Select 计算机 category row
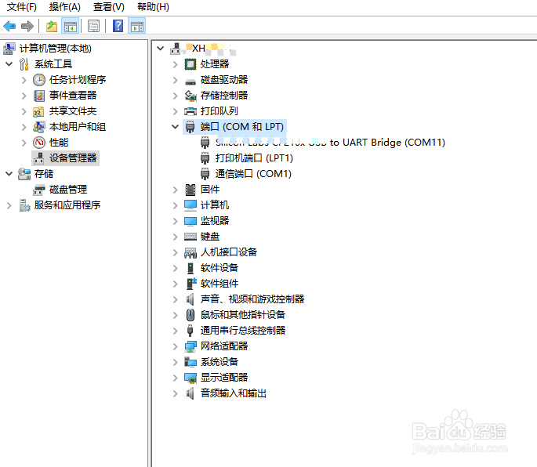The height and width of the screenshot is (467, 537). 214,205
